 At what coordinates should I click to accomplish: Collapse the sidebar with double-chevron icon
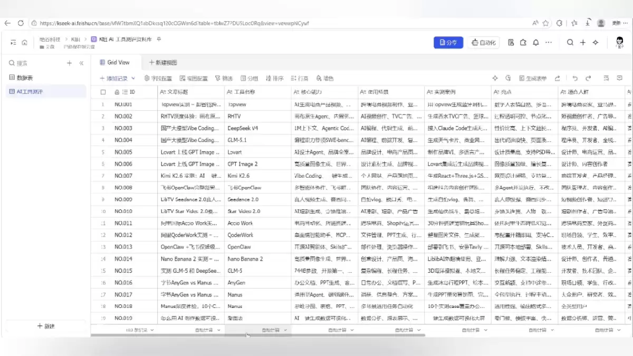point(81,63)
